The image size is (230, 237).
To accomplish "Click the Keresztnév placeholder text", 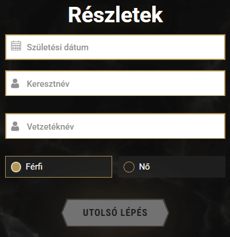I will (x=48, y=84).
